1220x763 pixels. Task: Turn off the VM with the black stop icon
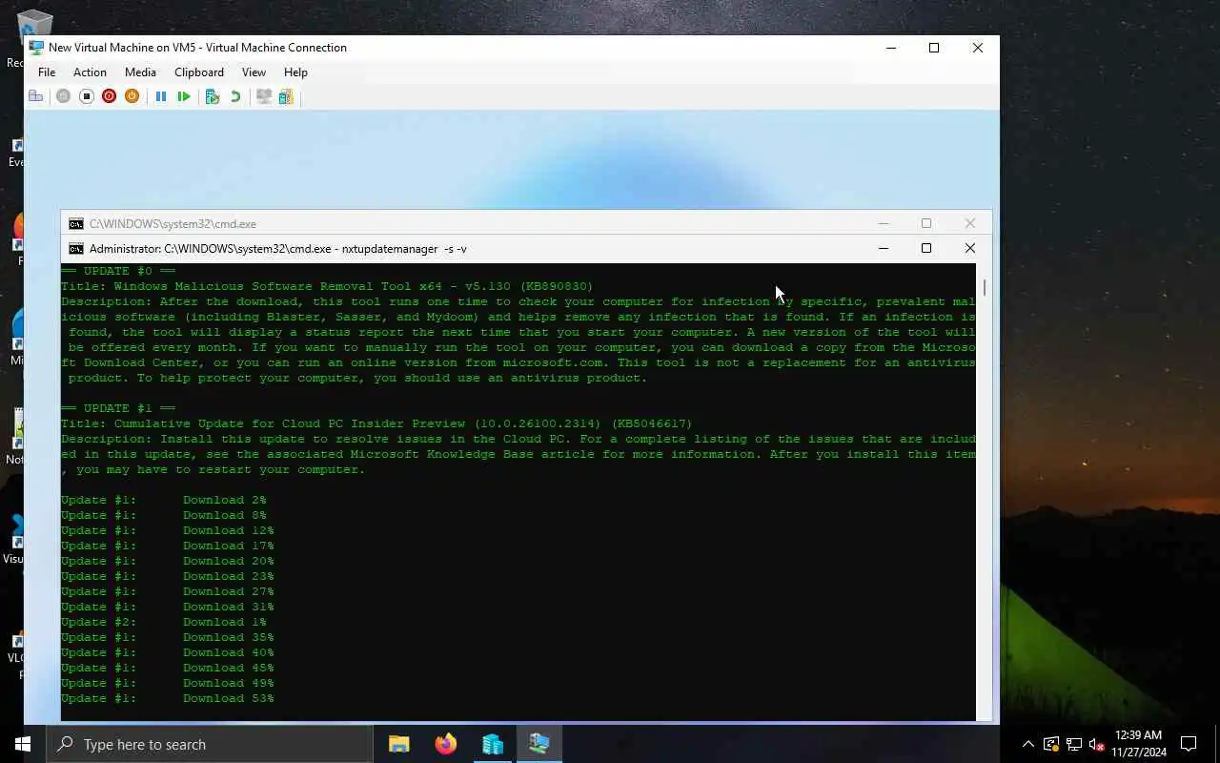pos(86,96)
